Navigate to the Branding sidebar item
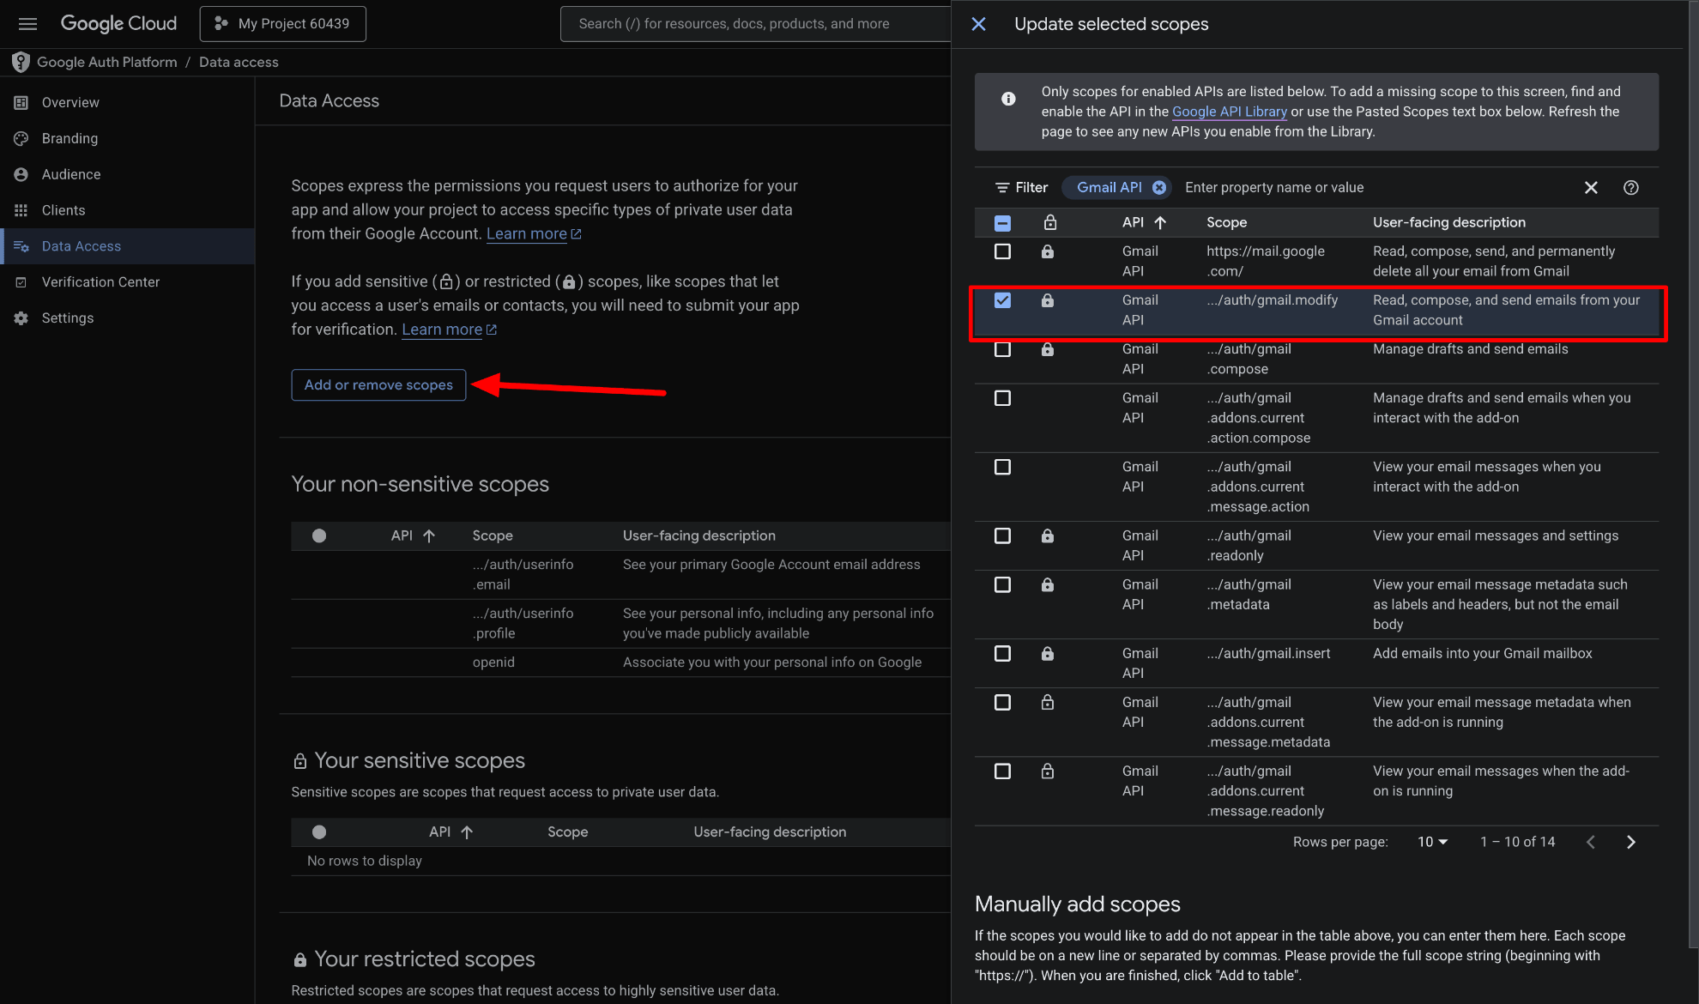Viewport: 1699px width, 1004px height. click(70, 138)
